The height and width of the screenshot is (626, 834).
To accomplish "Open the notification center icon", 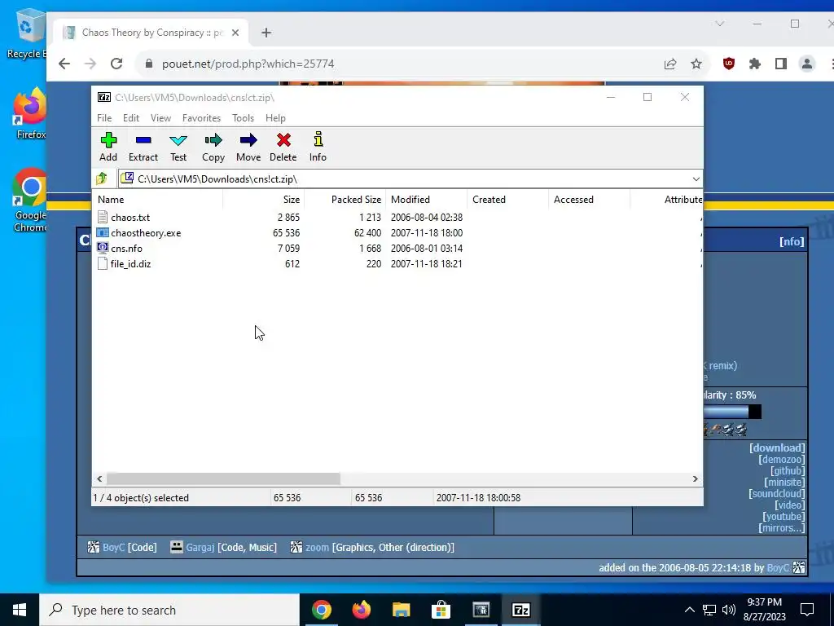I will pyautogui.click(x=807, y=610).
